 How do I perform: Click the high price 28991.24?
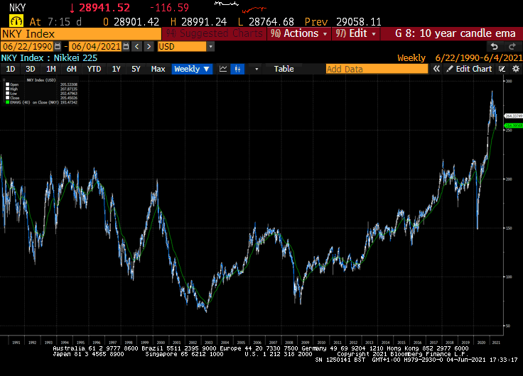pyautogui.click(x=204, y=22)
